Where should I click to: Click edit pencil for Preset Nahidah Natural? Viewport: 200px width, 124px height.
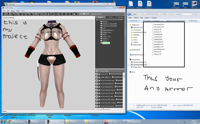tap(97, 90)
